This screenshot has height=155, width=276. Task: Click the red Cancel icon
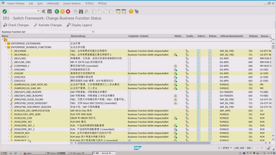68,11
